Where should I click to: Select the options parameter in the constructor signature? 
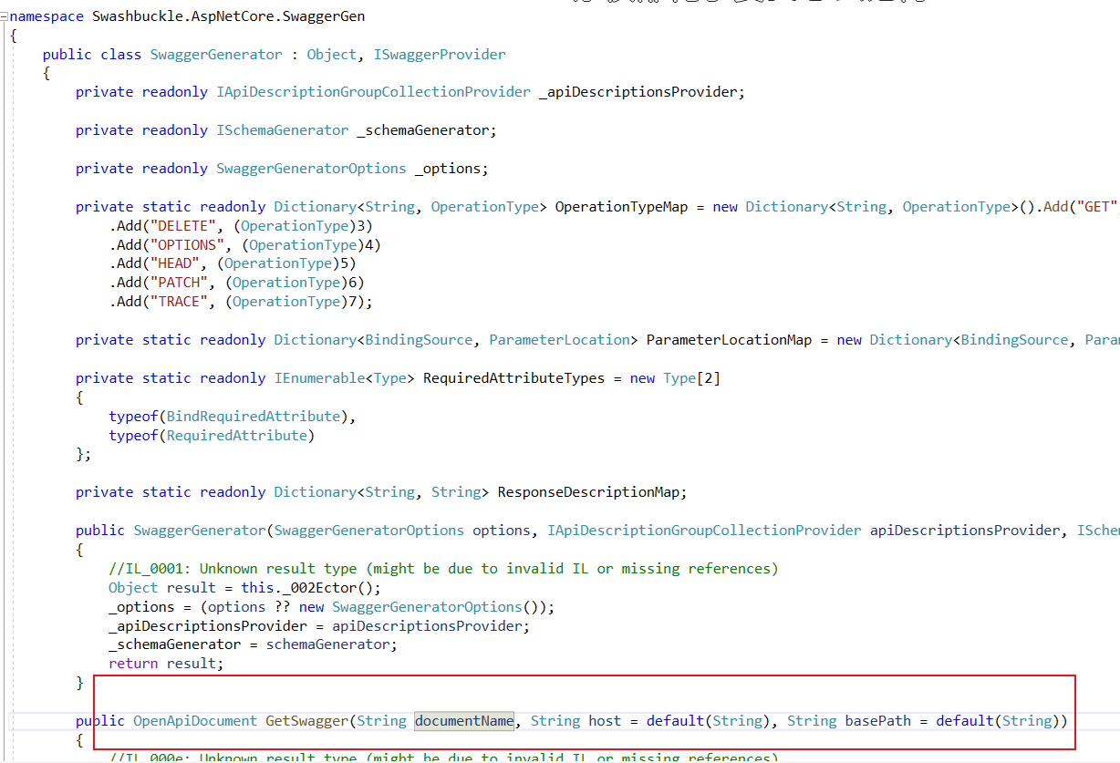(501, 531)
